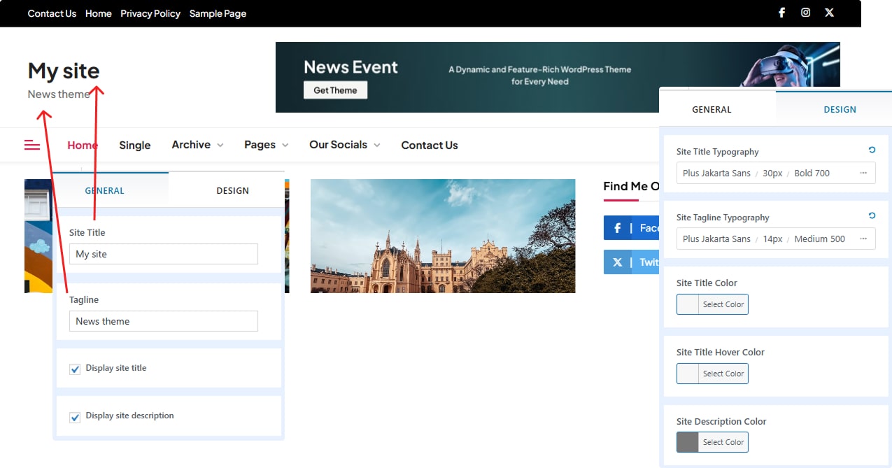Open Site Title Typography ellipsis options
This screenshot has height=468, width=892.
pos(863,173)
